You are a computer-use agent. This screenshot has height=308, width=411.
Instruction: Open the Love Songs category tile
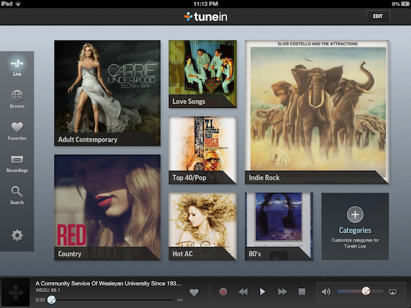(x=202, y=73)
